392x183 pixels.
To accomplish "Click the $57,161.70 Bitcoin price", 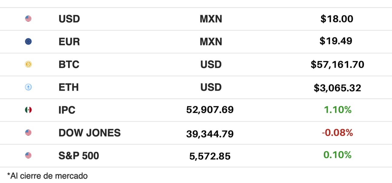I will 337,64.
